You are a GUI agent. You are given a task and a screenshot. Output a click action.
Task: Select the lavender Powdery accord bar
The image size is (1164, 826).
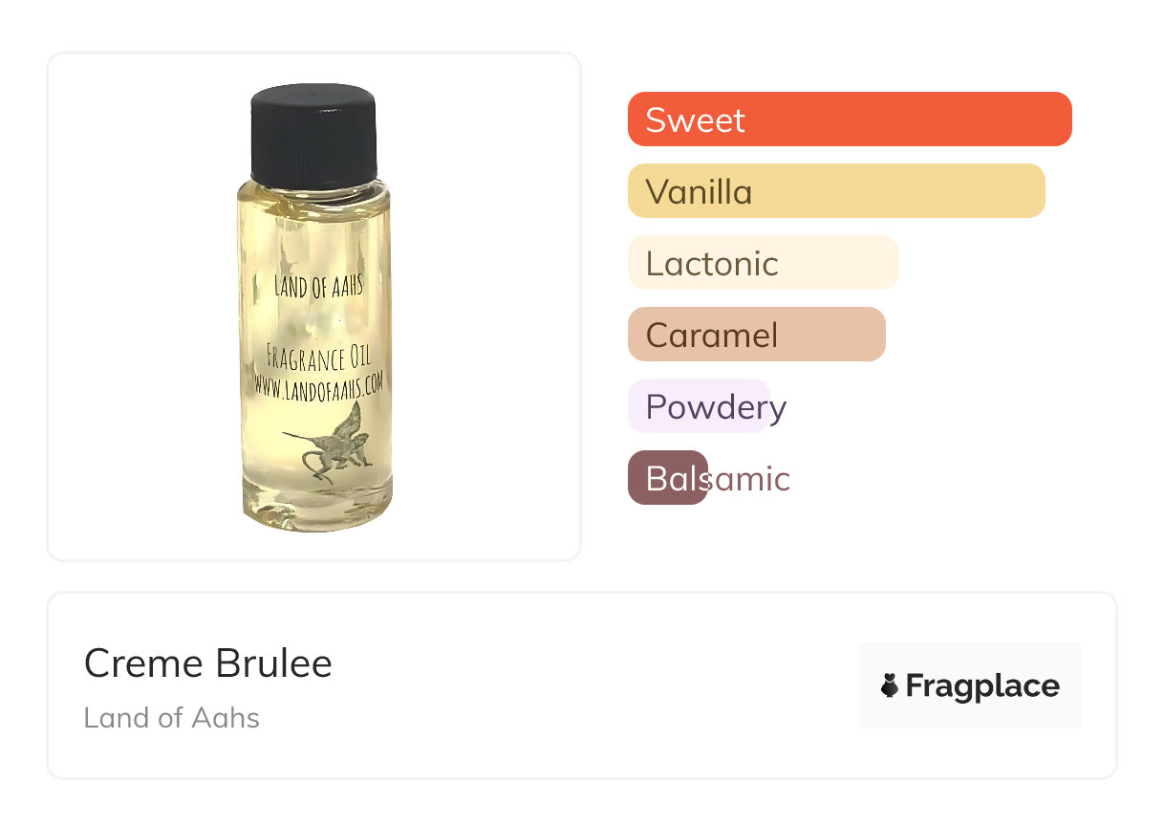[x=698, y=406]
